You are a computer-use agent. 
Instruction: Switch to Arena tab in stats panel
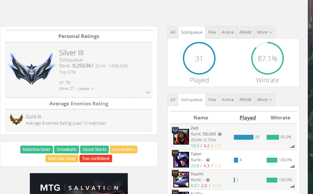tap(228, 32)
